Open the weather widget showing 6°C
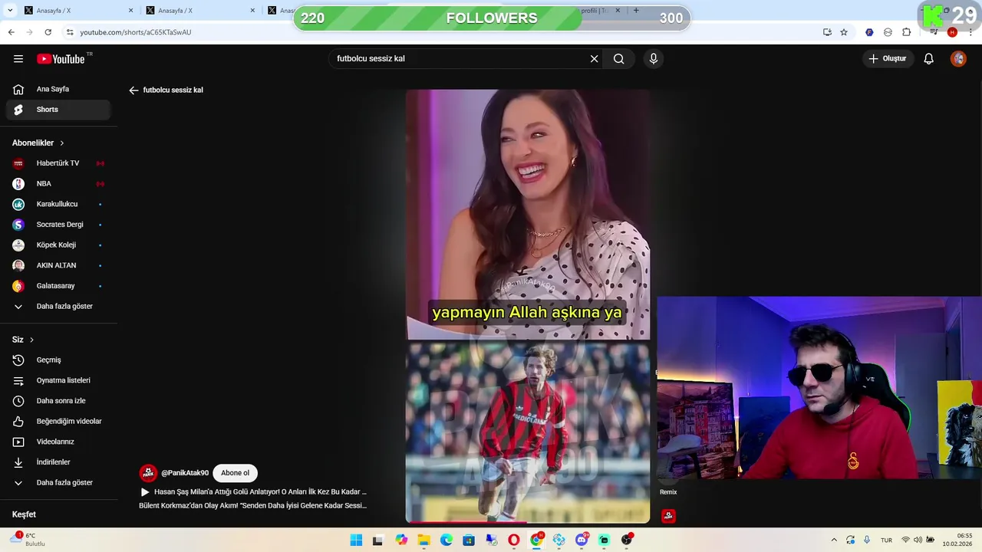This screenshot has width=982, height=552. 28,540
